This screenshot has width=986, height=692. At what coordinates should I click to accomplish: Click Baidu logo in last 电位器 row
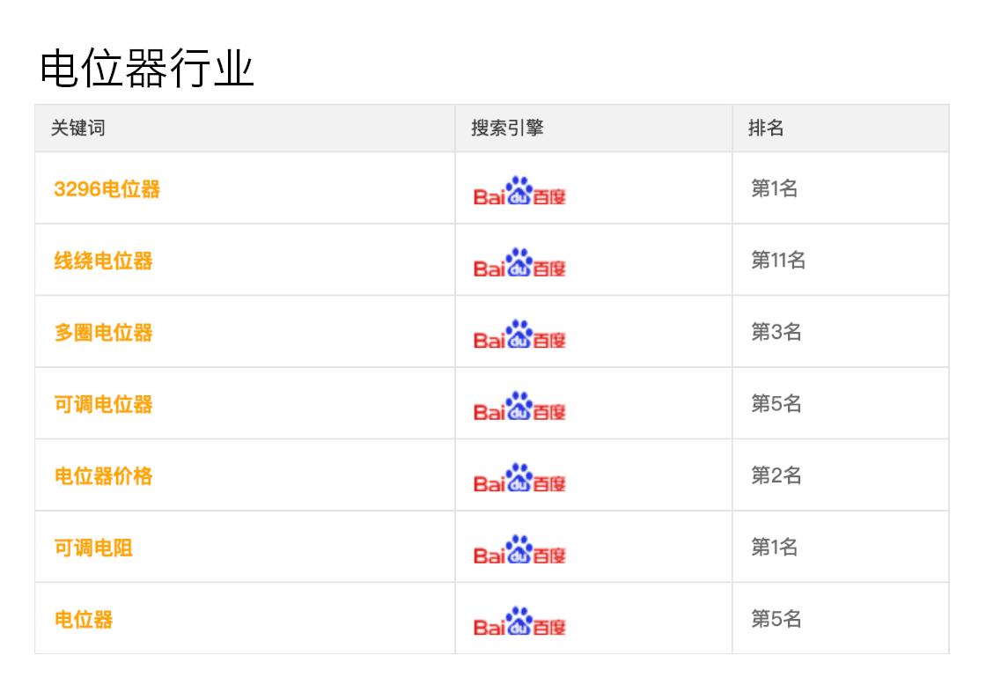[519, 621]
